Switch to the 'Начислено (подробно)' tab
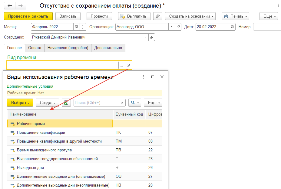Viewport: 281px width, 189px height. [x=68, y=48]
